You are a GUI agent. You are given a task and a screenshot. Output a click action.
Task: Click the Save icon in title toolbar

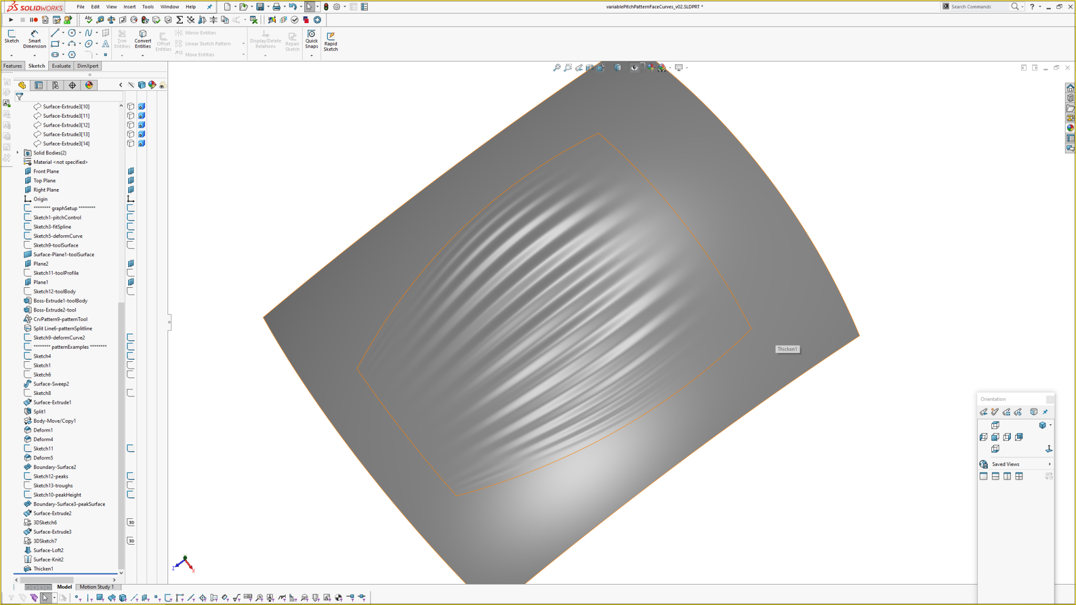pyautogui.click(x=260, y=7)
